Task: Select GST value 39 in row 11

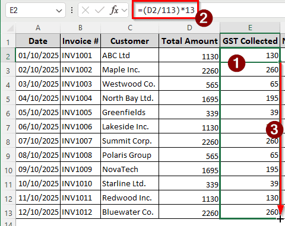Action: [250, 183]
